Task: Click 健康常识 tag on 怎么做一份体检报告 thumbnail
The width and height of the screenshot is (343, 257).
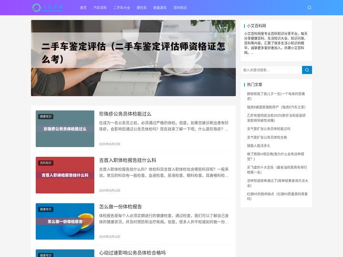Action: pyautogui.click(x=46, y=209)
